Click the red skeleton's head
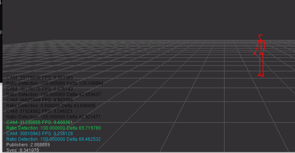The height and width of the screenshot is (153, 295). [260, 36]
